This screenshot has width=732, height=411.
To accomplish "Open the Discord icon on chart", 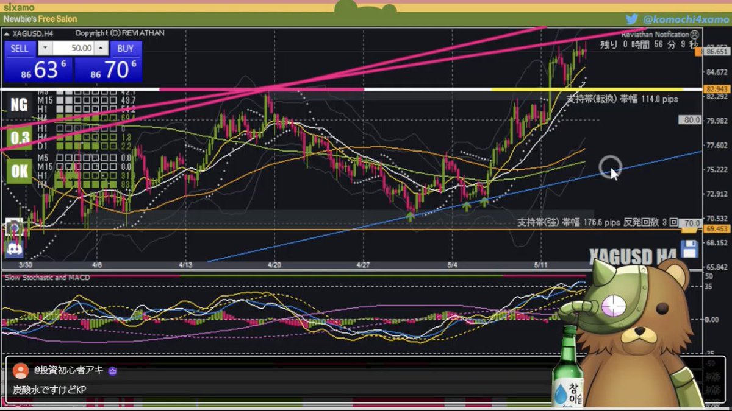I will coord(14,248).
